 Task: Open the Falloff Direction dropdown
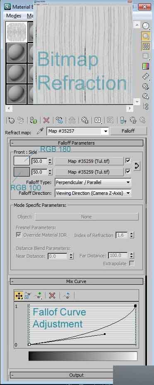128,193
